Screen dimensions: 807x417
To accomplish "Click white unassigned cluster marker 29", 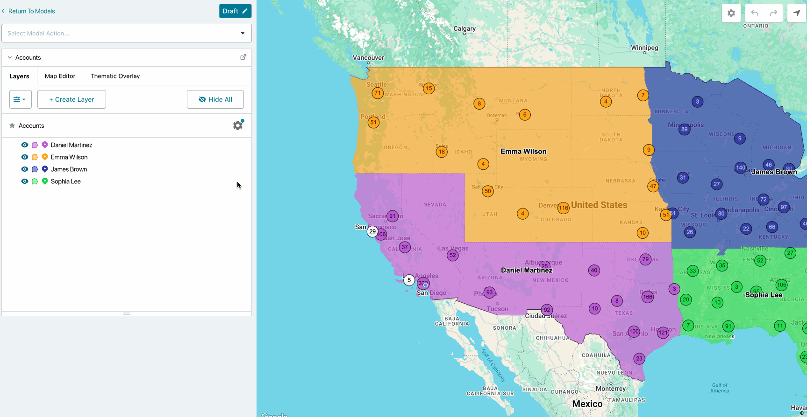I will pyautogui.click(x=372, y=231).
